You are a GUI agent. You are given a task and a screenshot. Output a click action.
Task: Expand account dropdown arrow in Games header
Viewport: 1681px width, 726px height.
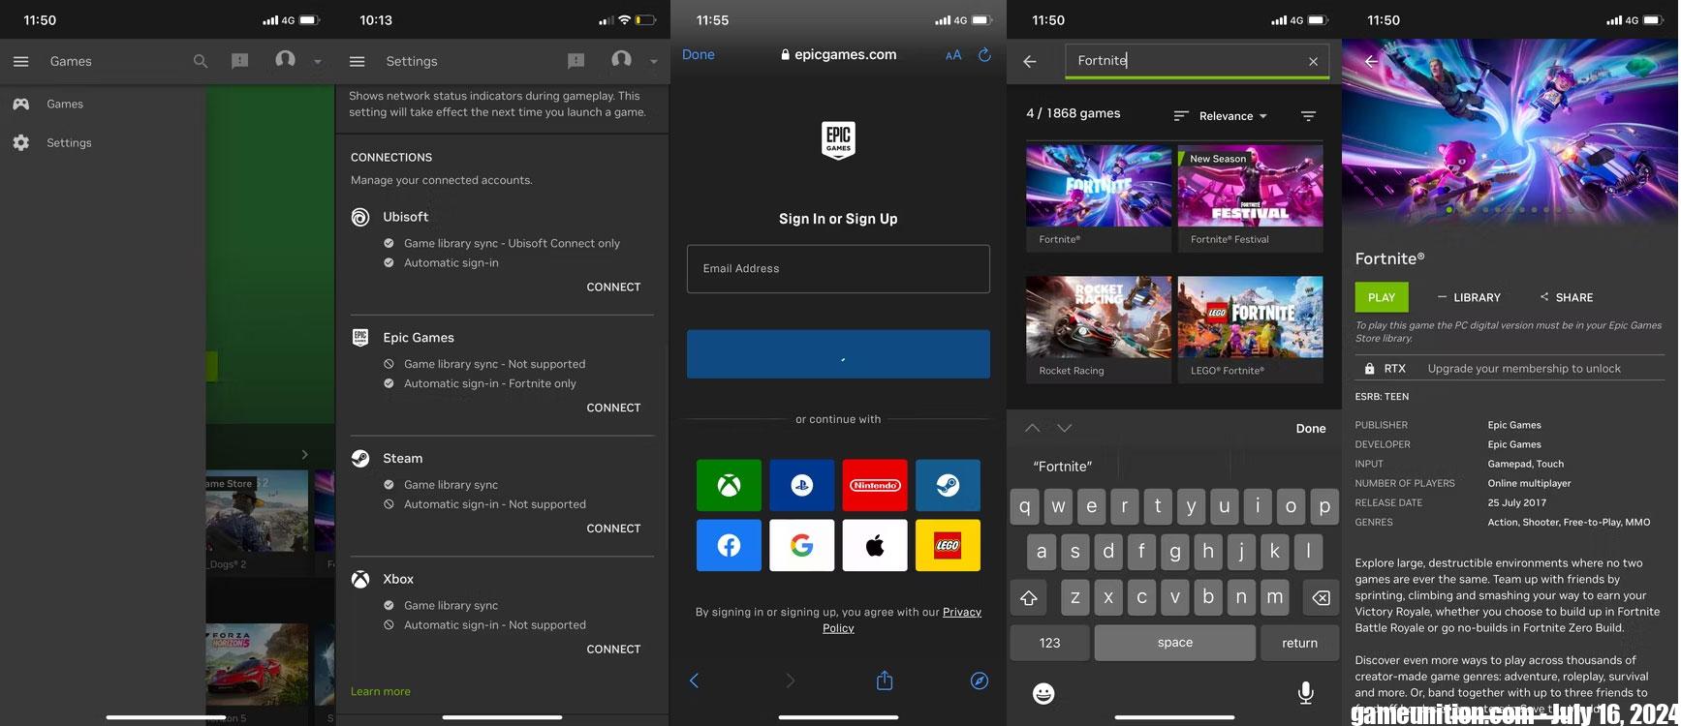point(317,62)
